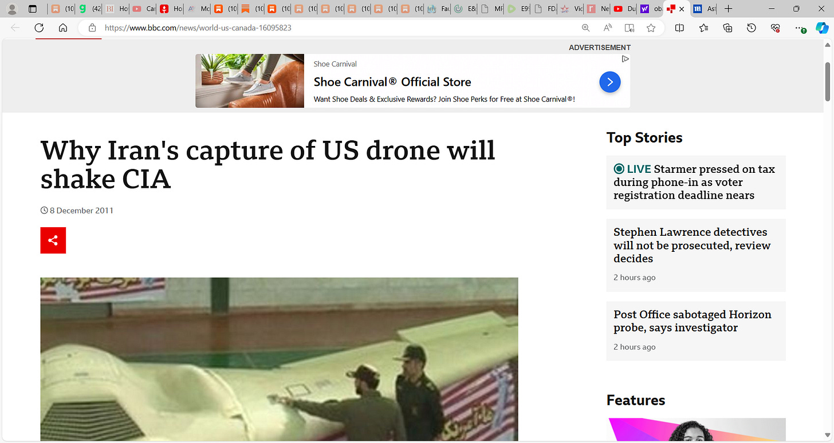Click '2 hours ago' under Stephen Lawrence story
This screenshot has height=443, width=834.
(635, 278)
